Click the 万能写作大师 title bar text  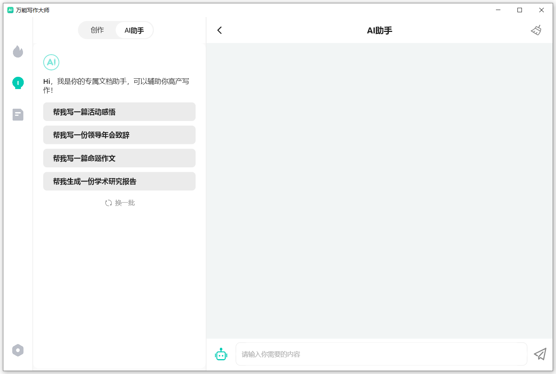[33, 10]
